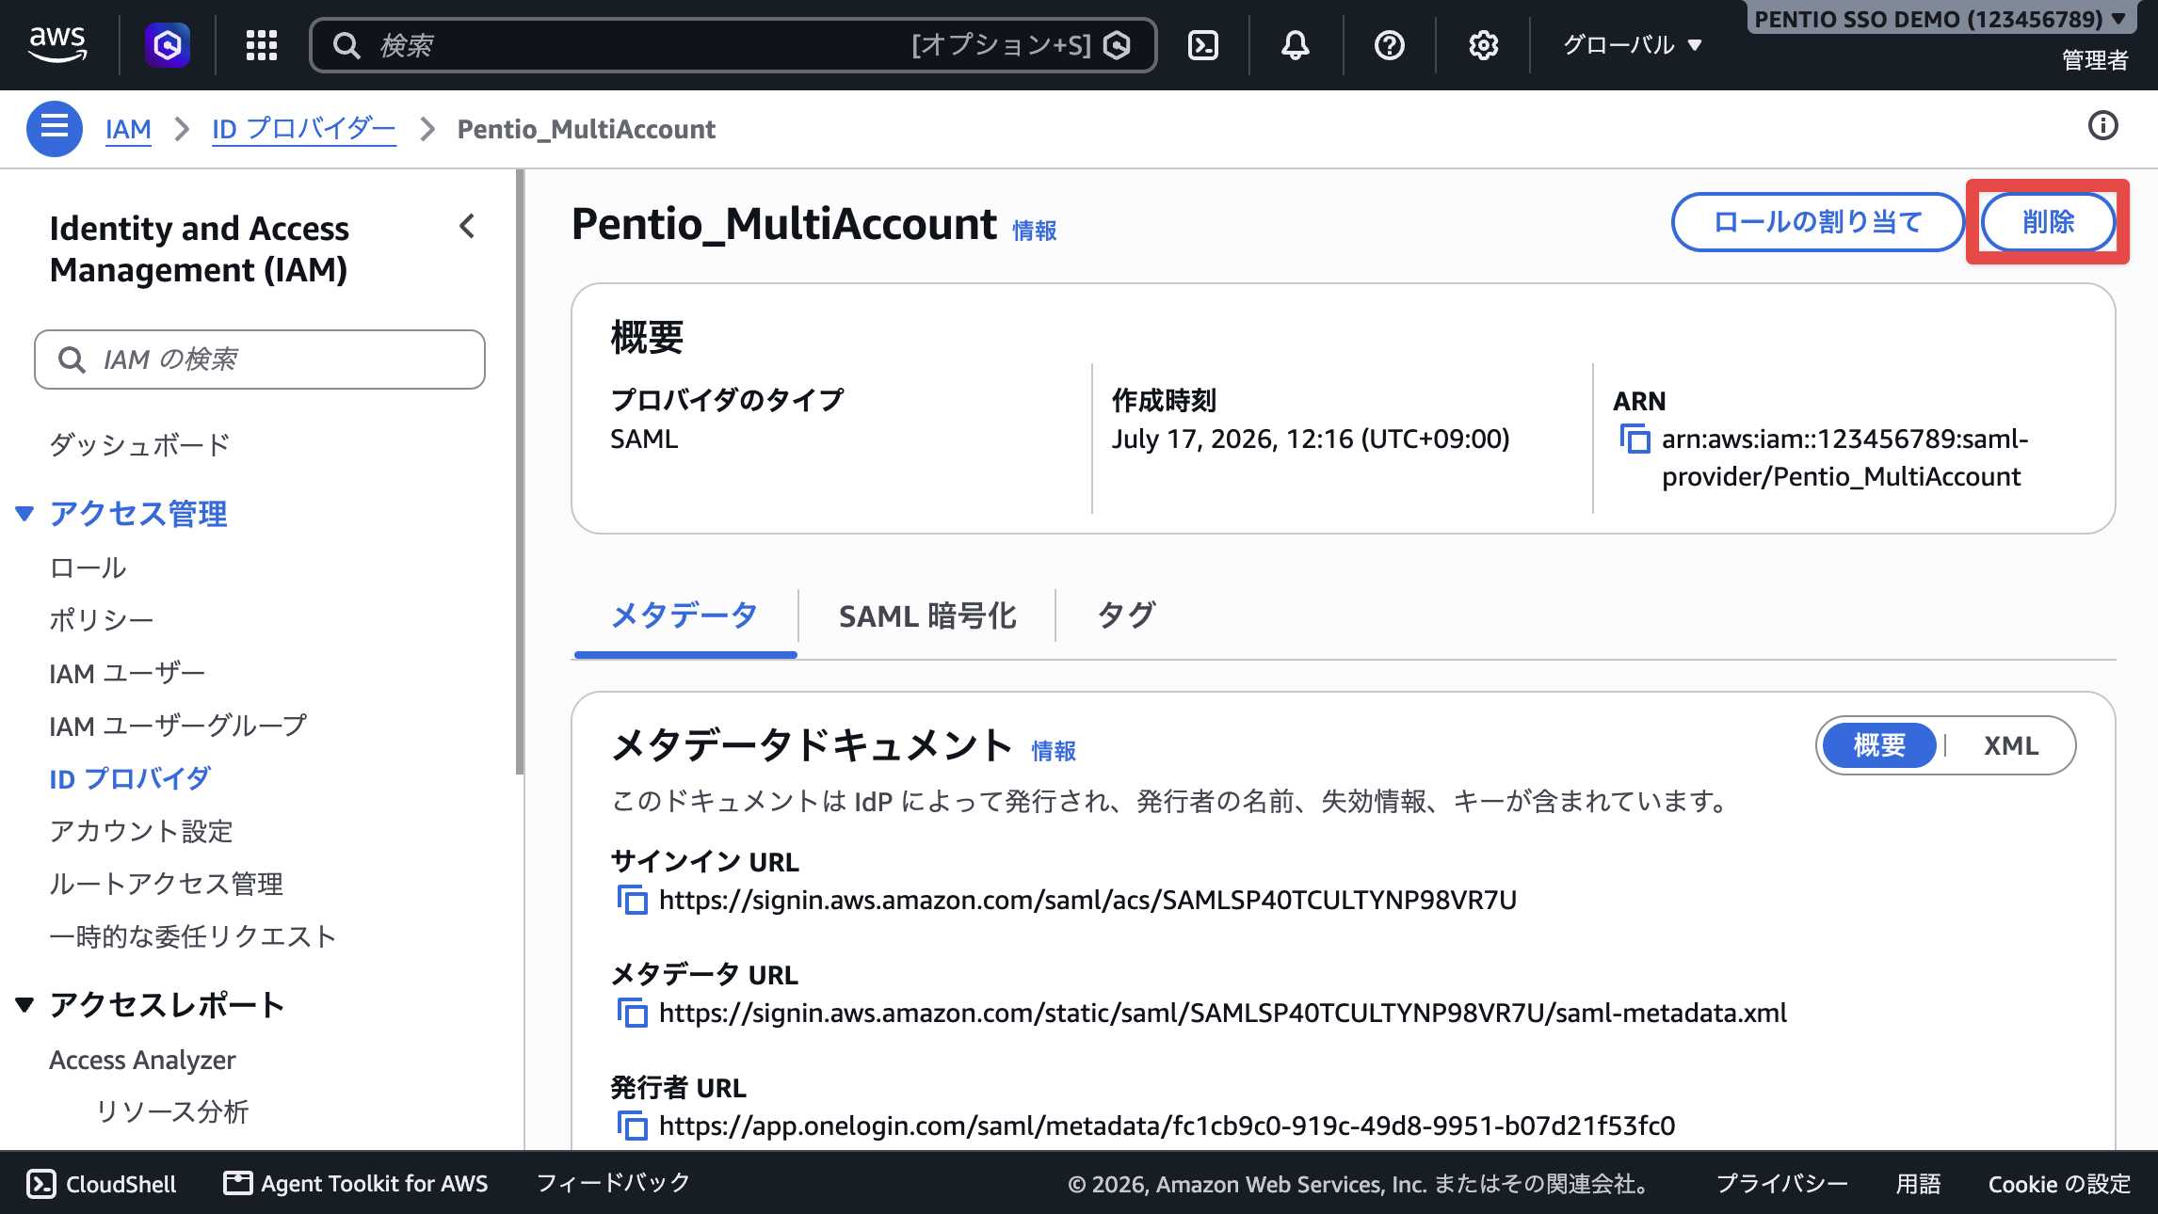Go to IAM breadcrumb link
Screen dimensions: 2158x1214
point(128,129)
